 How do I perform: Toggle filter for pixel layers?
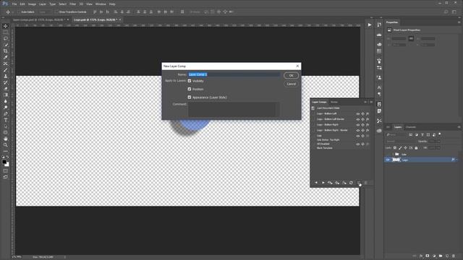(x=410, y=135)
